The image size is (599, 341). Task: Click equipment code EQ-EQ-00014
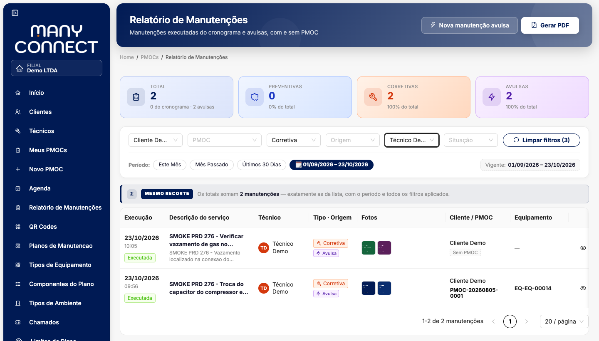pos(533,288)
